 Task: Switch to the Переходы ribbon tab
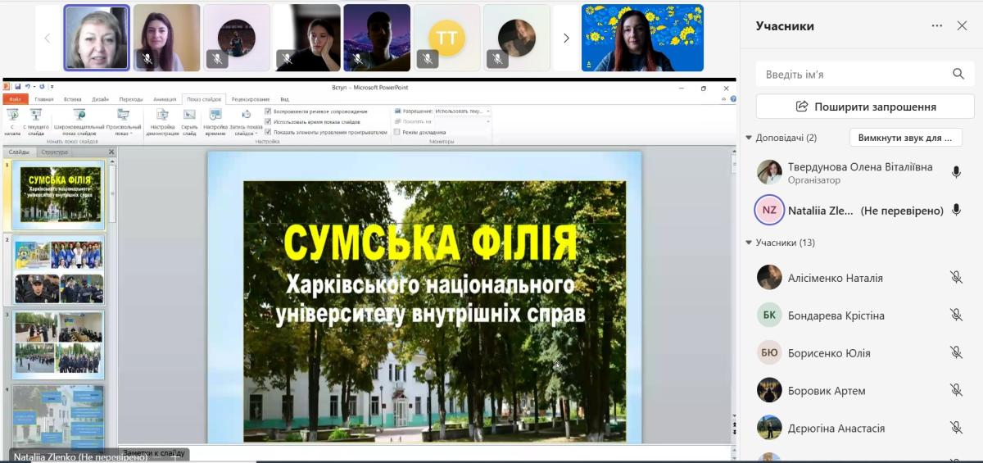click(x=130, y=99)
